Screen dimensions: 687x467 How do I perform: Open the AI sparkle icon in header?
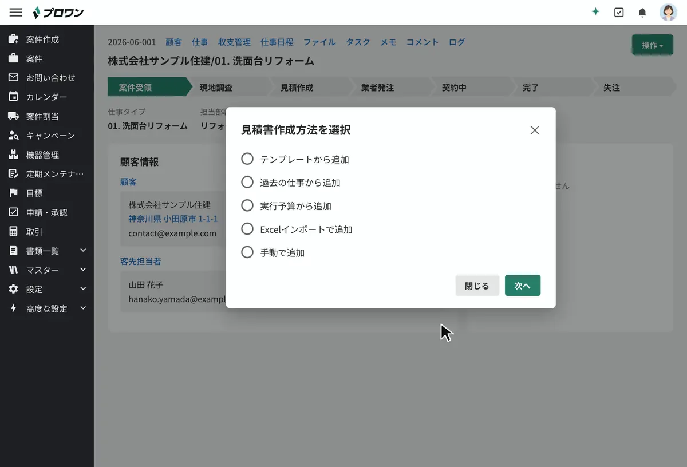coord(595,12)
